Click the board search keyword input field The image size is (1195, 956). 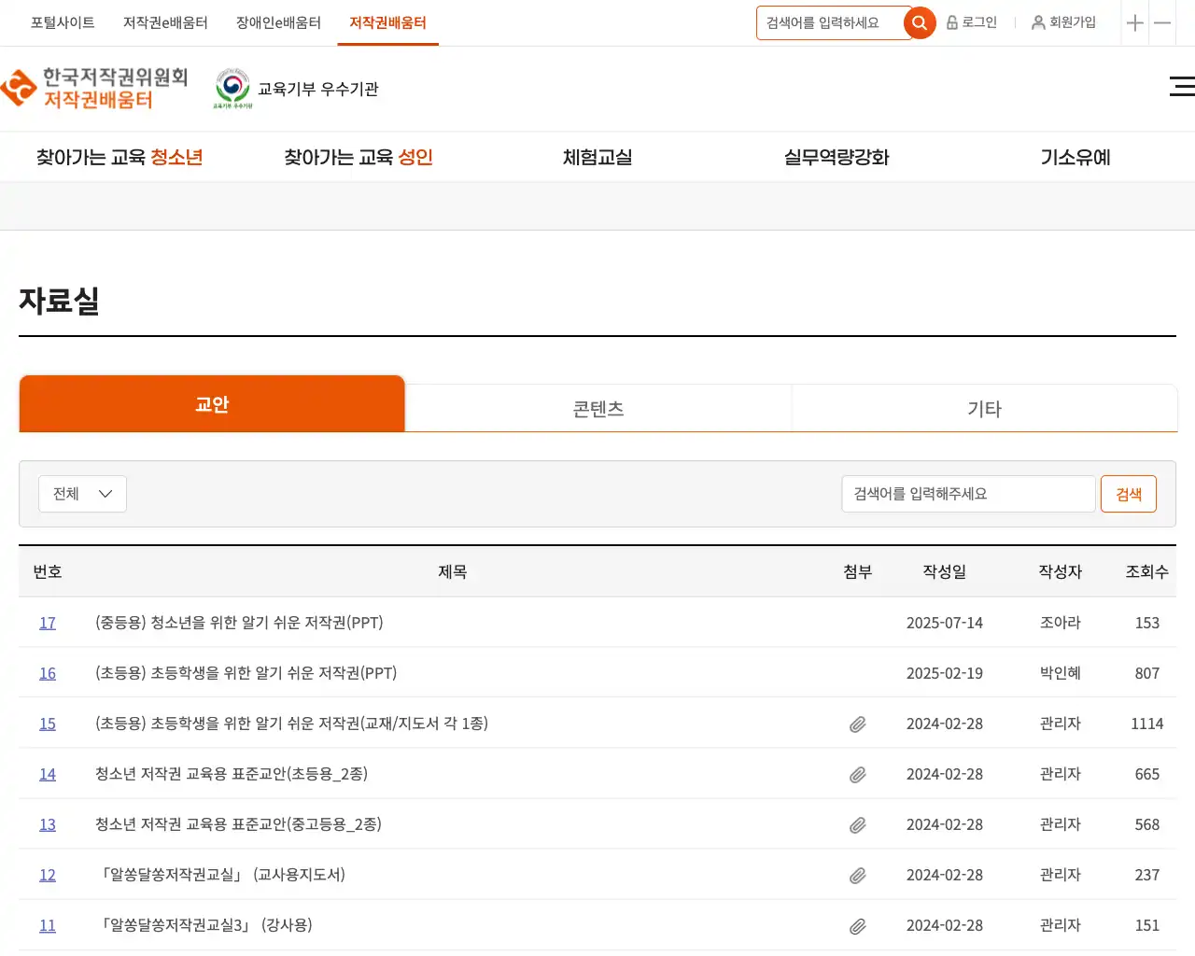pyautogui.click(x=967, y=494)
